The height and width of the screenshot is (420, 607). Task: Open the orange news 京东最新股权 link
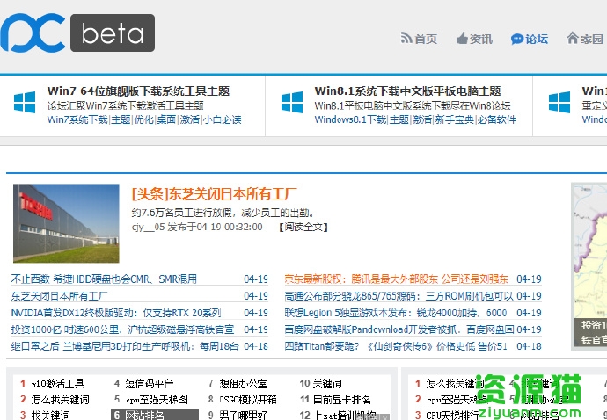tap(396, 279)
